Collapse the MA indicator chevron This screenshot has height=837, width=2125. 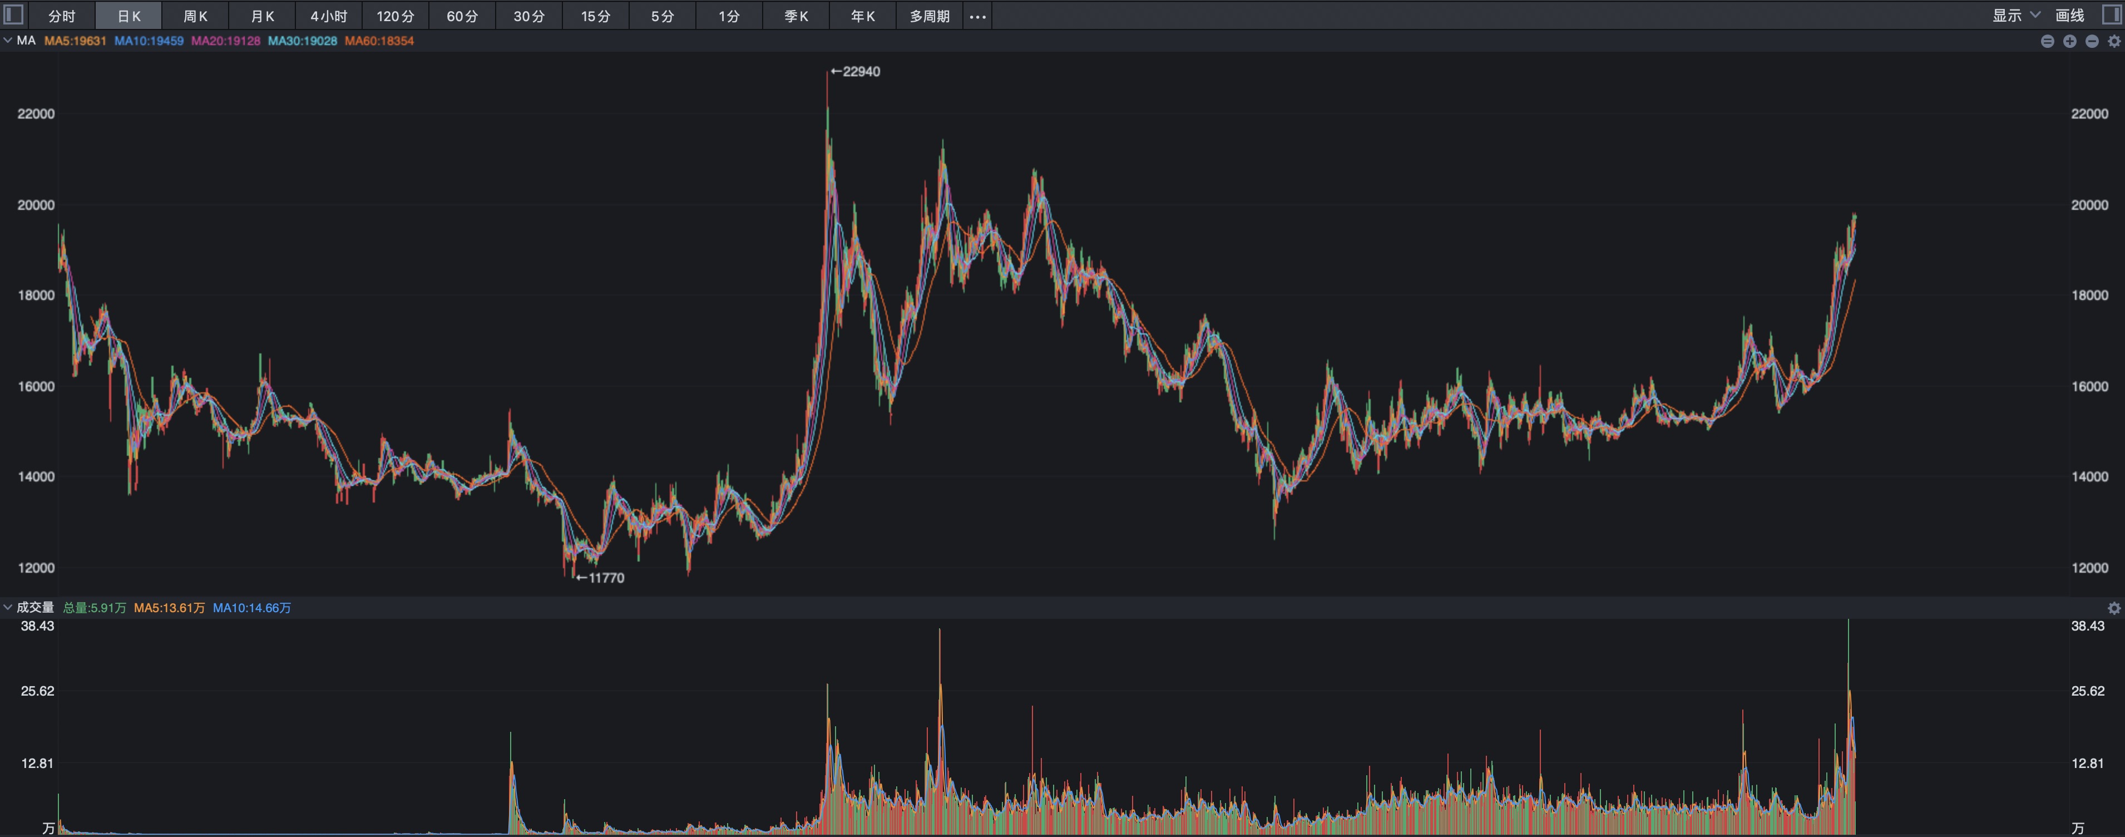click(7, 41)
